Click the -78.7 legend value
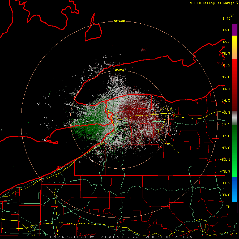Screen dimensions: 239x239 225,172
